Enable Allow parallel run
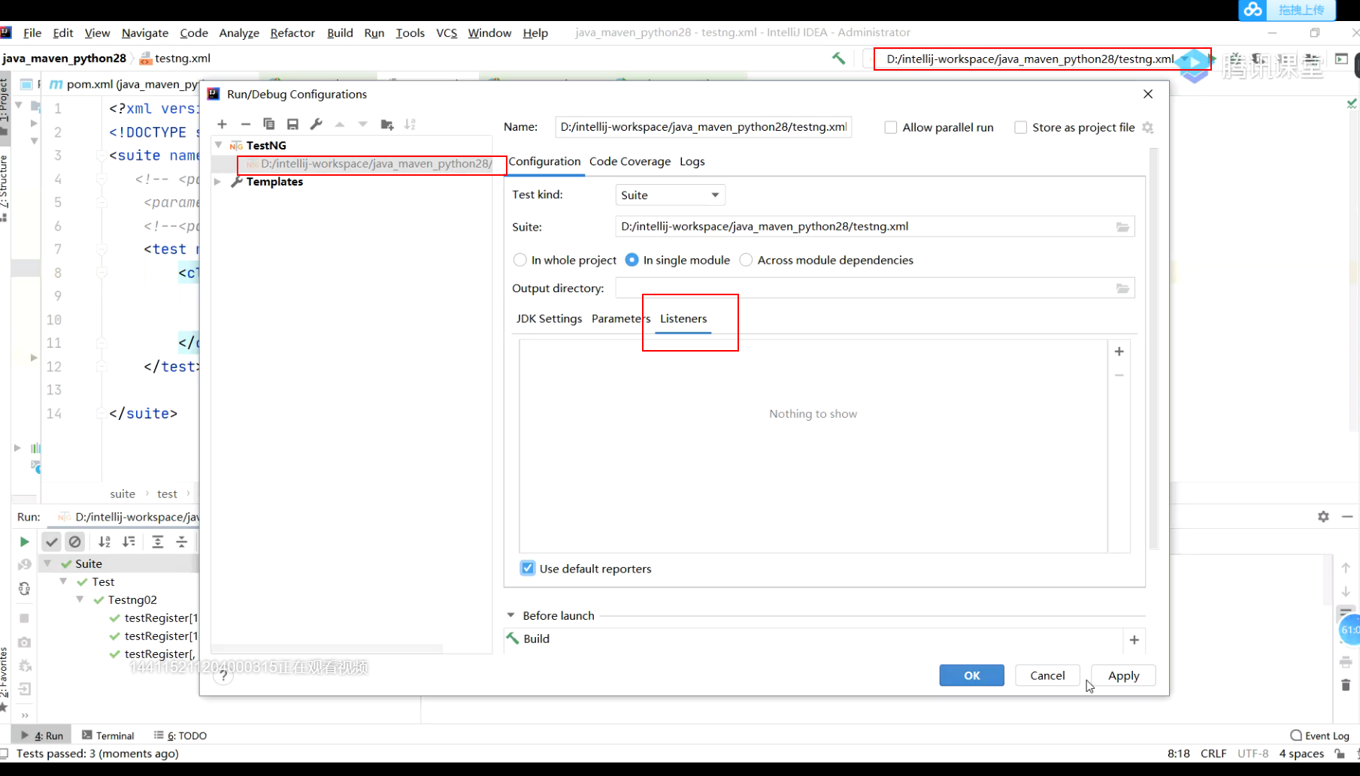Viewport: 1360px width, 776px height. click(x=891, y=128)
